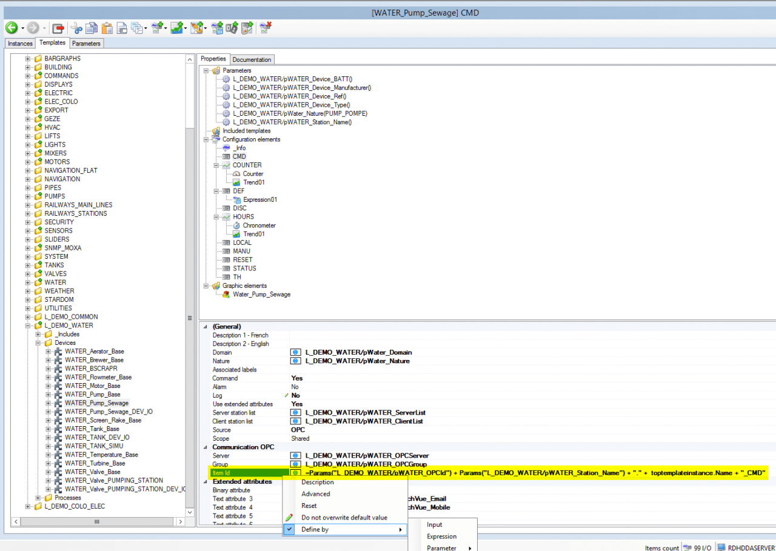Click the scissors Cut icon in toolbar
776x551 pixels.
(76, 28)
